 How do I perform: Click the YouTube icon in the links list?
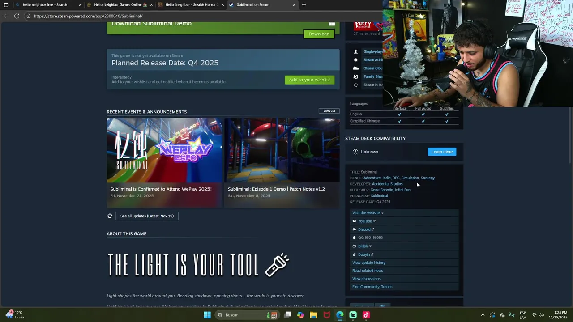tap(354, 221)
